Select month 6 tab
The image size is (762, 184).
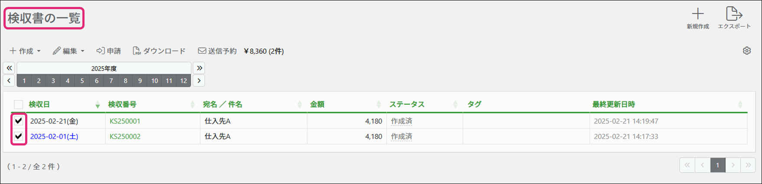(x=96, y=81)
